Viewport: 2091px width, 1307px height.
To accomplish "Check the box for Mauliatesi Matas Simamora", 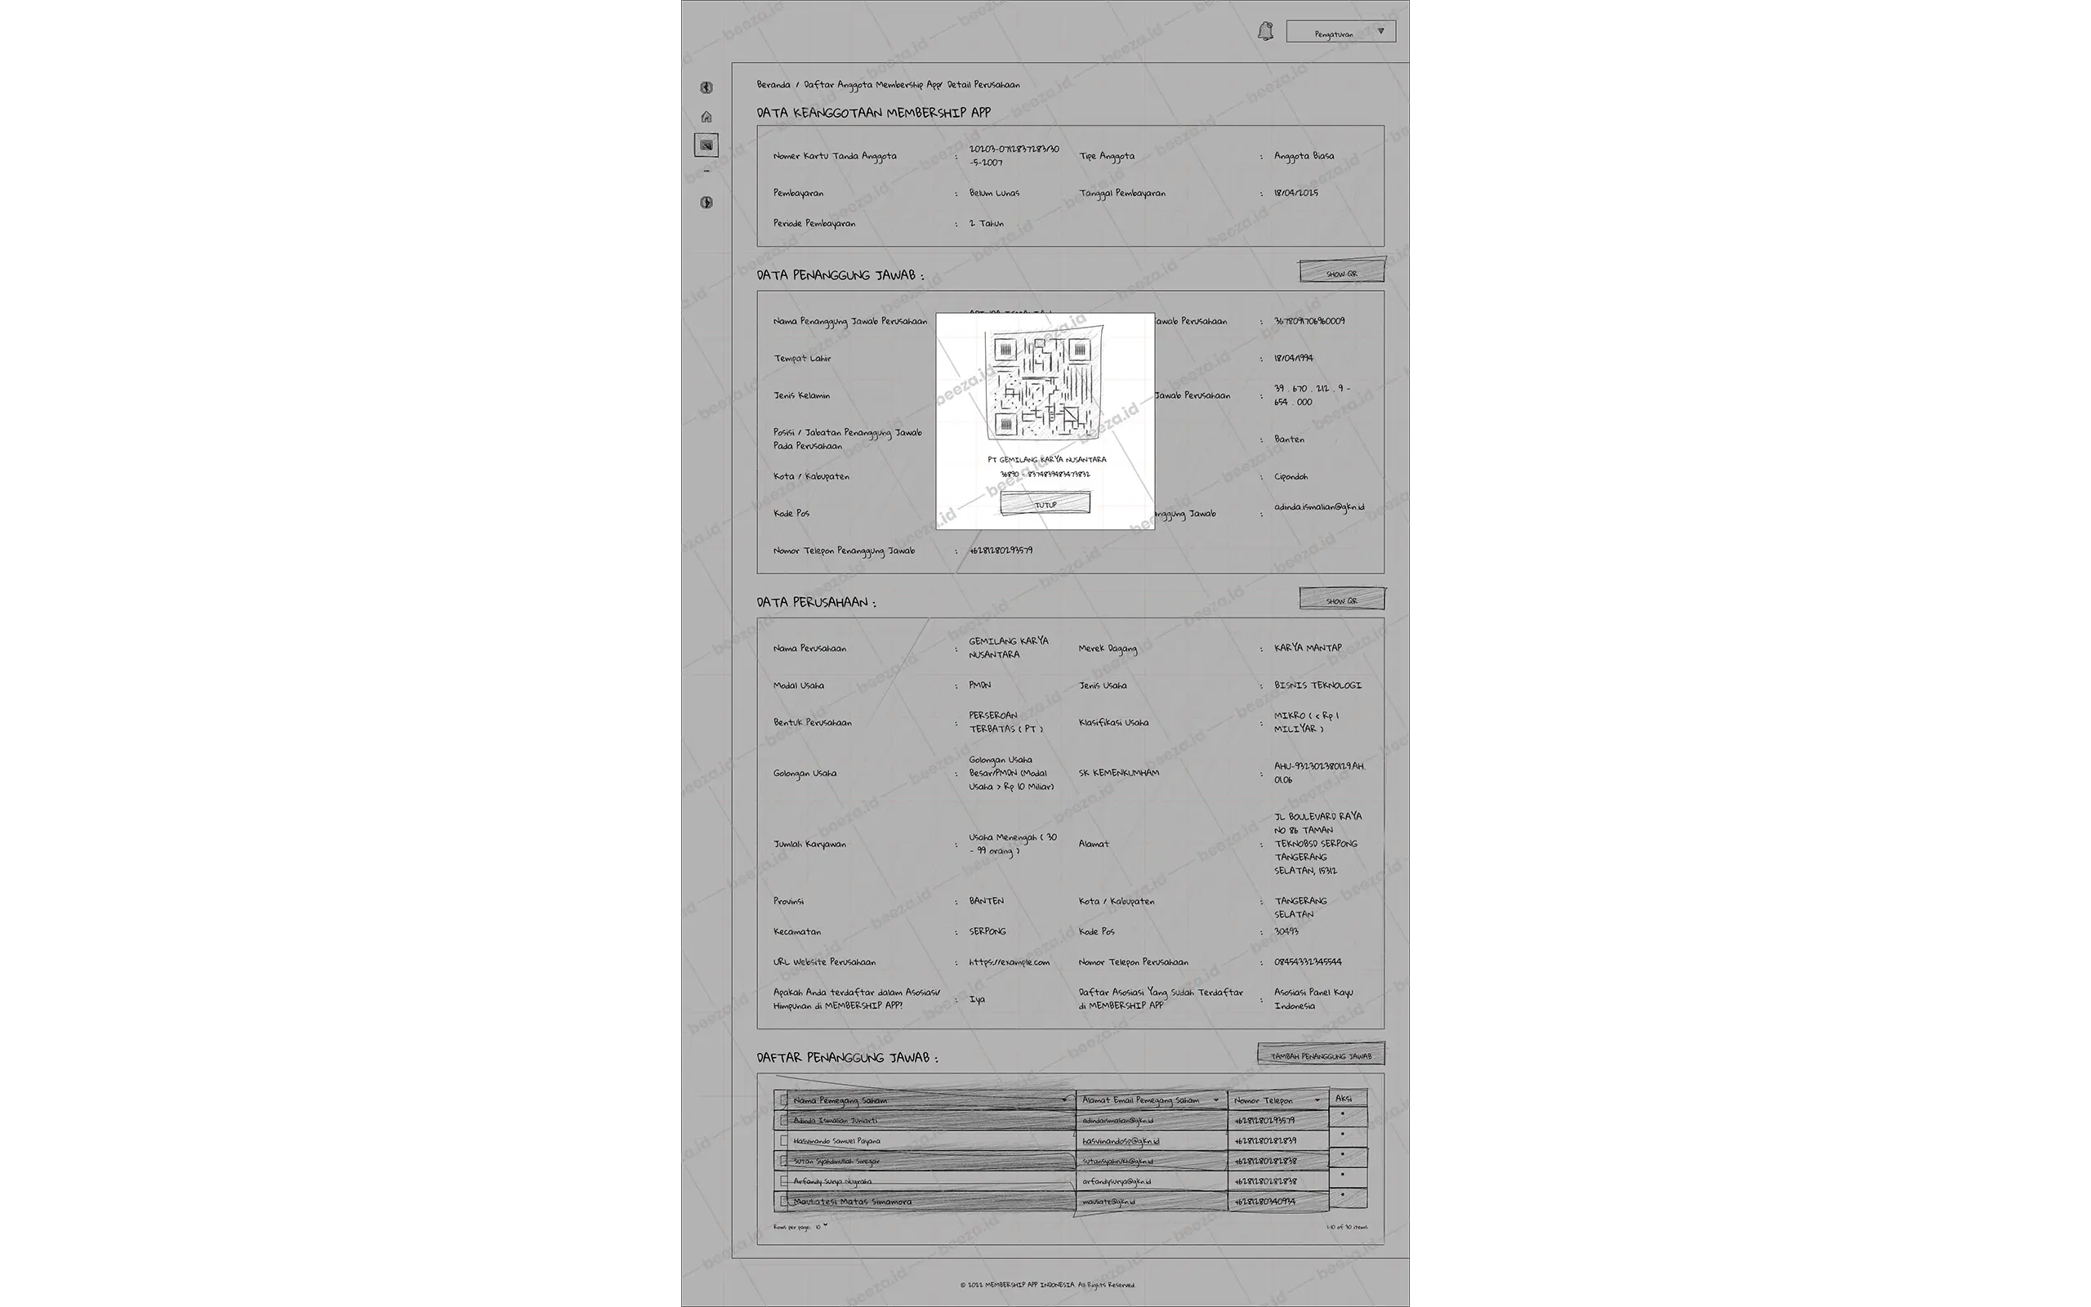I will click(x=783, y=1202).
